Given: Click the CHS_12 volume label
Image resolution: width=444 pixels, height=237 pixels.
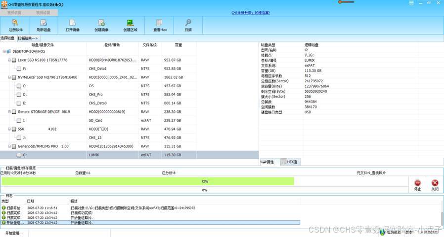Looking at the screenshot, I should [95, 137].
